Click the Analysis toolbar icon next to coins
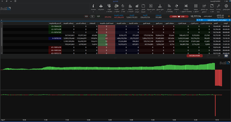Screen dimensions: 231x122 (123, 6)
